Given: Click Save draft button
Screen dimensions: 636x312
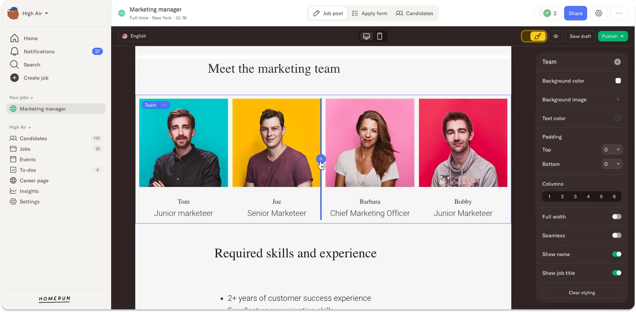Looking at the screenshot, I should pos(580,36).
